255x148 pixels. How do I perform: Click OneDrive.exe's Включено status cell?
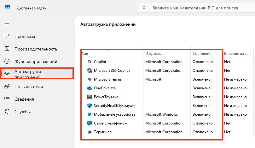coord(201,88)
